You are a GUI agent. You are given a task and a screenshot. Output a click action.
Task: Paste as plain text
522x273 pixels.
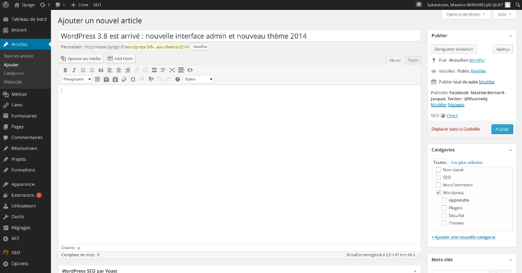click(106, 79)
